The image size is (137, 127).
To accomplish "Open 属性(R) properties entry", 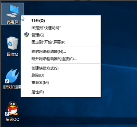I will tap(61, 92).
